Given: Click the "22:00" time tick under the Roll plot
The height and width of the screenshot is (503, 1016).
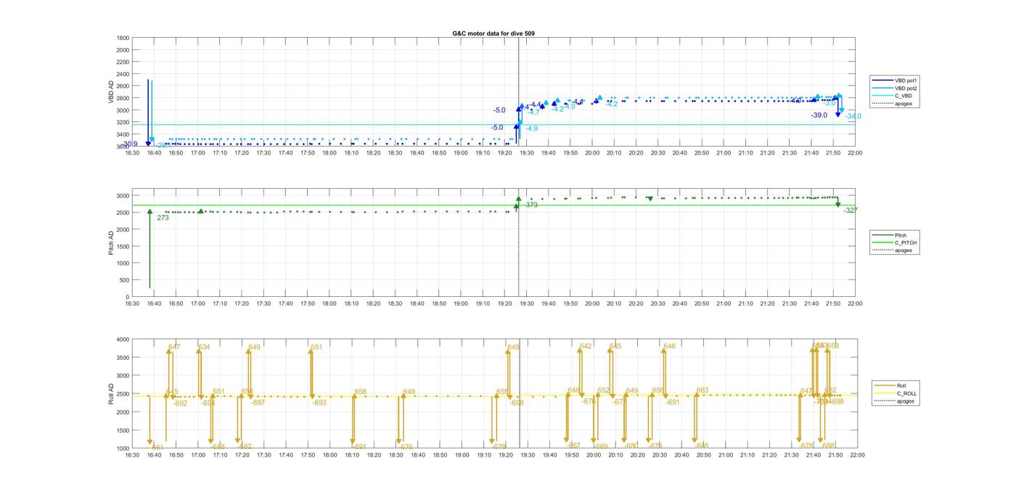Looking at the screenshot, I should (856, 455).
